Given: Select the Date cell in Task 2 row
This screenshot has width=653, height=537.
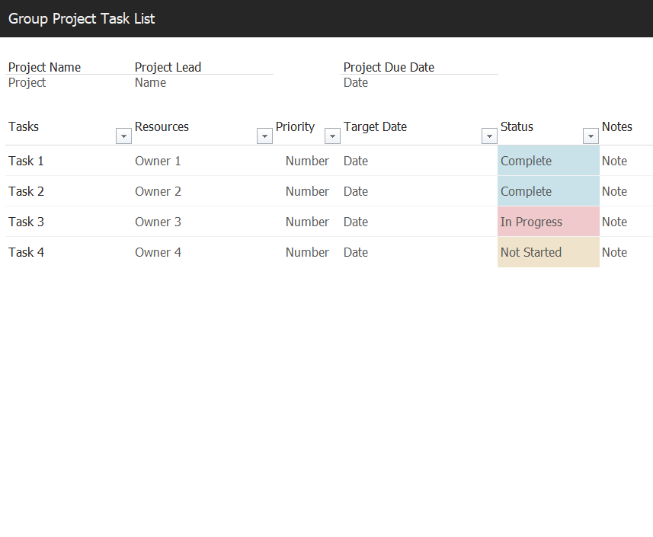Looking at the screenshot, I should [419, 191].
